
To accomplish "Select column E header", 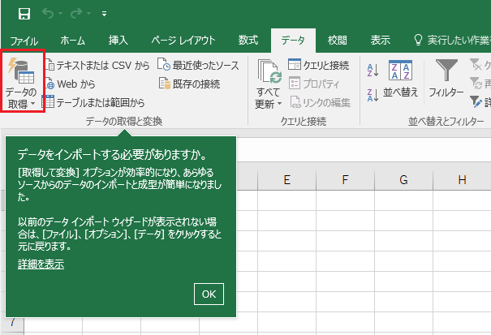I will pos(286,180).
